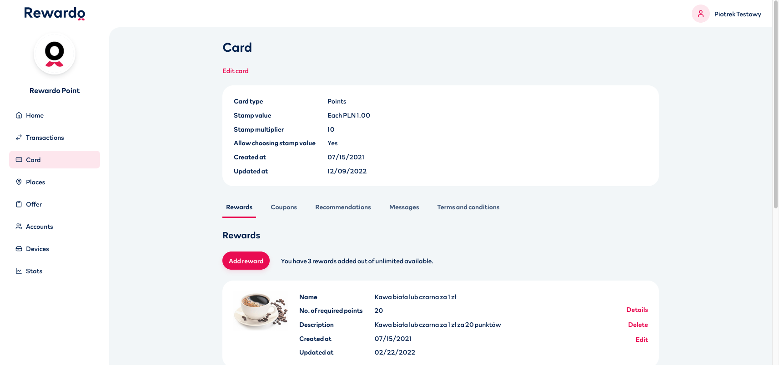Select the Offer clipboard icon
This screenshot has width=779, height=365.
click(x=19, y=204)
